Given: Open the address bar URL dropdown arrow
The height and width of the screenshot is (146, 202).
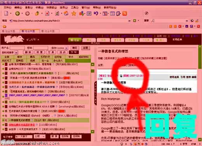Looking at the screenshot, I should tap(129, 21).
